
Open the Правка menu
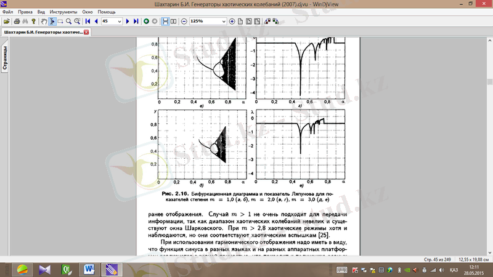coord(25,12)
